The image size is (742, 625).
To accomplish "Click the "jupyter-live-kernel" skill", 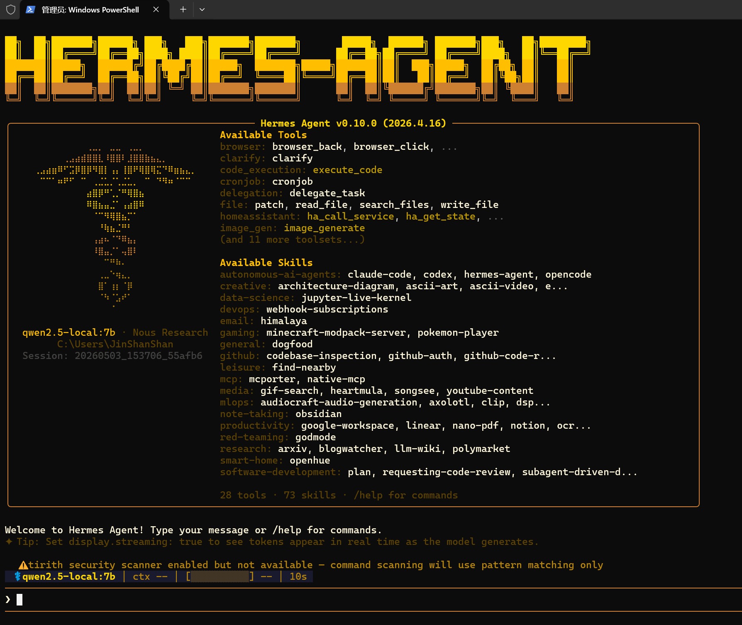I will click(x=356, y=298).
